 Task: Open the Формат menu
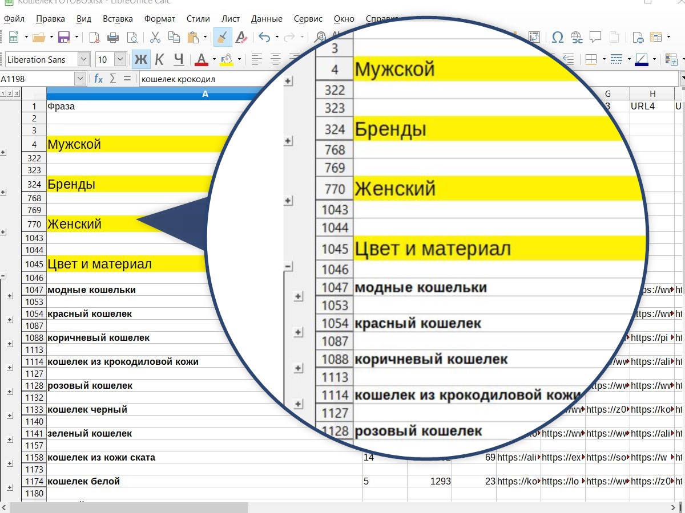pos(160,19)
